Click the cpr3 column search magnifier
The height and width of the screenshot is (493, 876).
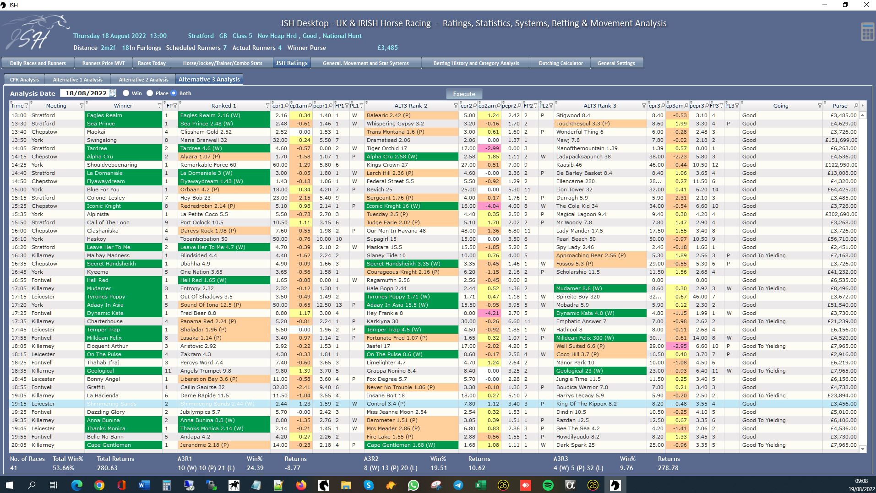tap(663, 106)
